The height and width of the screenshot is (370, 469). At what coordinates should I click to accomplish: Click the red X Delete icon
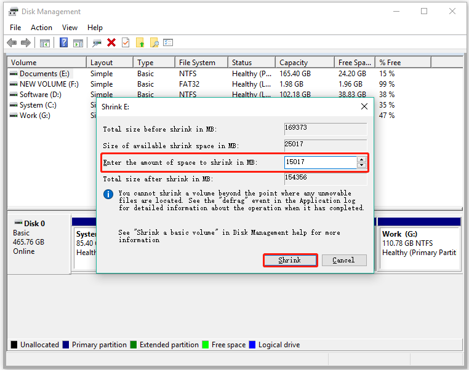pyautogui.click(x=111, y=42)
